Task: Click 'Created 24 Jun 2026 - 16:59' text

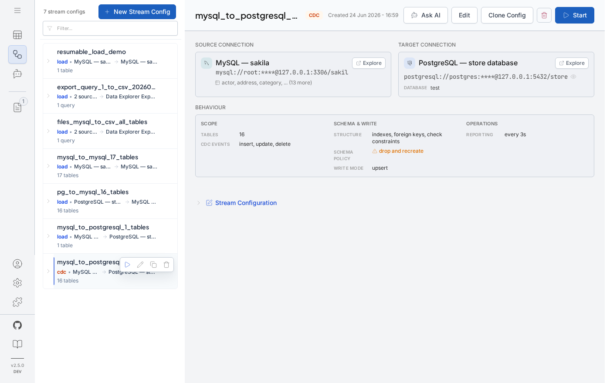Action: (x=363, y=15)
